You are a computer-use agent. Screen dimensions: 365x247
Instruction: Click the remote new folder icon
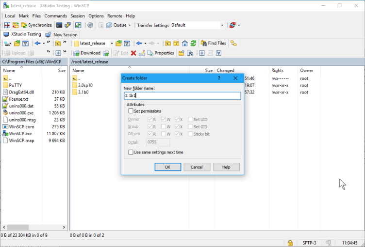182,53
